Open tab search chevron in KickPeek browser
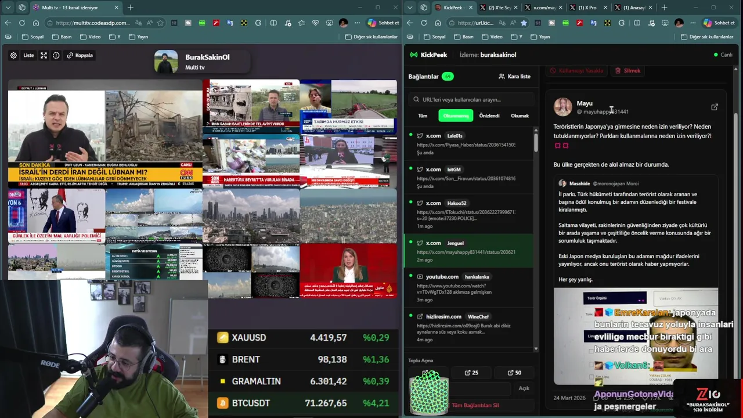 click(410, 8)
